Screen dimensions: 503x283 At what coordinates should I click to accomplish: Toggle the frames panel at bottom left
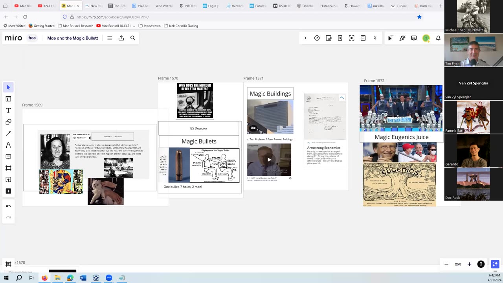click(x=8, y=264)
